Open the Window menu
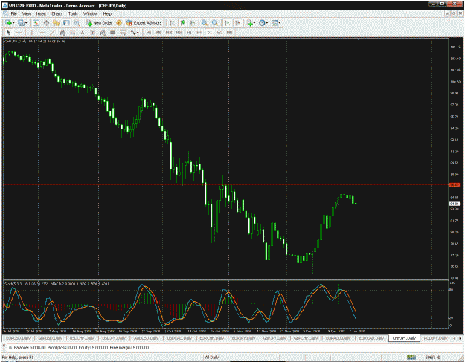This screenshot has height=362, width=465. pos(90,13)
